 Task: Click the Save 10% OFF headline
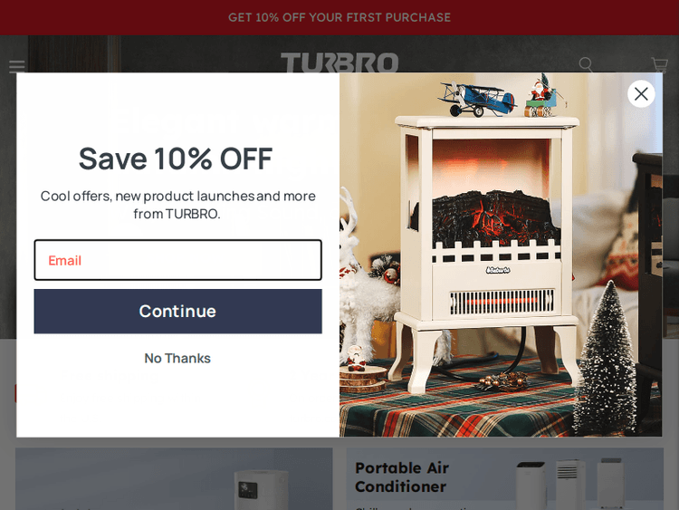[x=176, y=159]
